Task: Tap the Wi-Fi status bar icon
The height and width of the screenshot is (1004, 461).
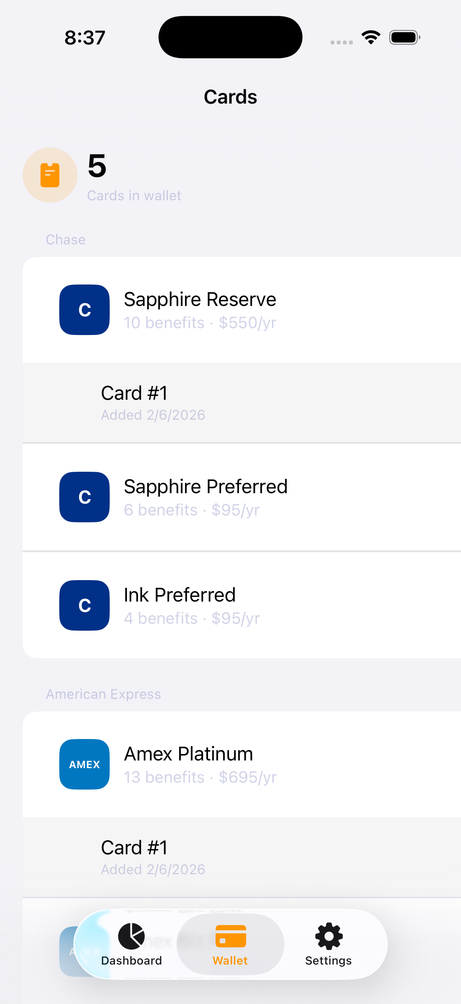Action: click(371, 38)
